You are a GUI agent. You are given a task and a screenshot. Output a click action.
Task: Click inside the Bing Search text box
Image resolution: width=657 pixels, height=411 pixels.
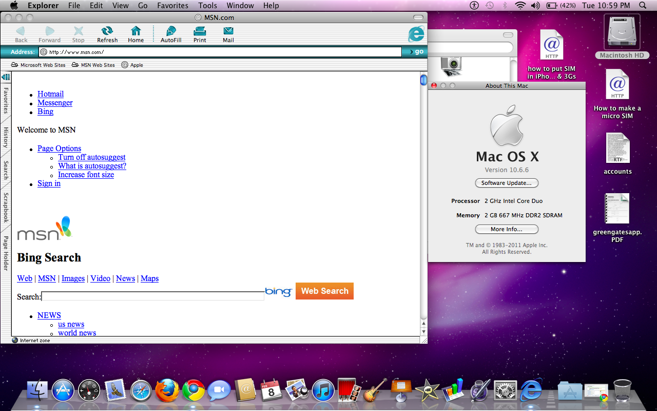153,296
